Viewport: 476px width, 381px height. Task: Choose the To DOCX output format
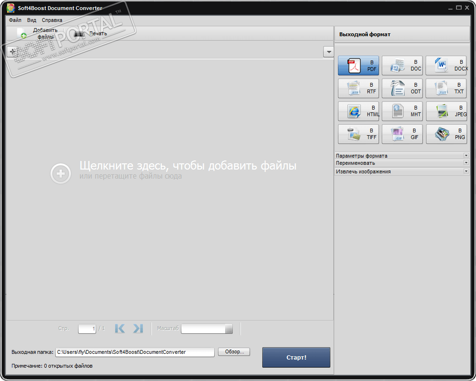(446, 65)
